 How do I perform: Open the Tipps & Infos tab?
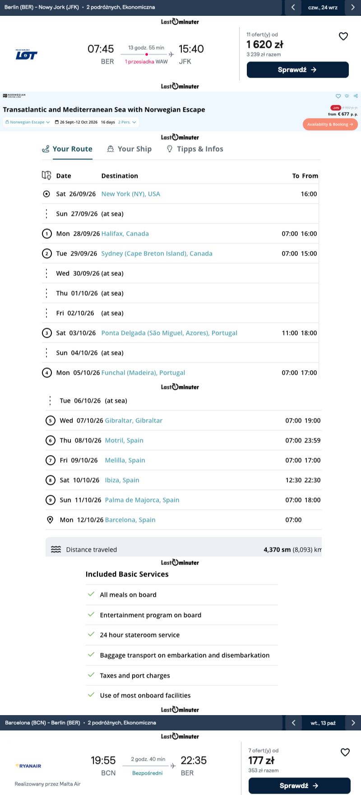pos(195,149)
